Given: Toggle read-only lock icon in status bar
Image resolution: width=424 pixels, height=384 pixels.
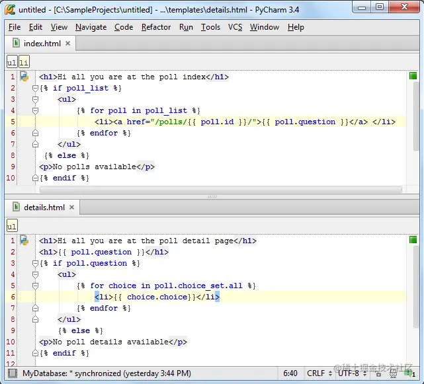Looking at the screenshot, I should 378,373.
